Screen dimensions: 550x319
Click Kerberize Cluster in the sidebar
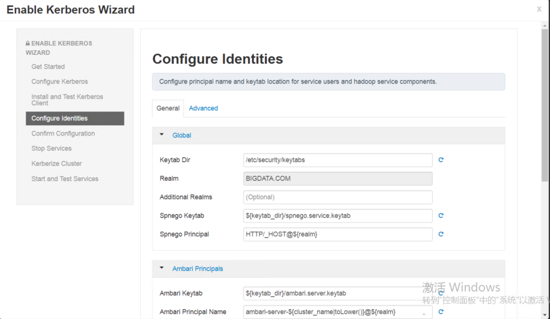pos(56,163)
